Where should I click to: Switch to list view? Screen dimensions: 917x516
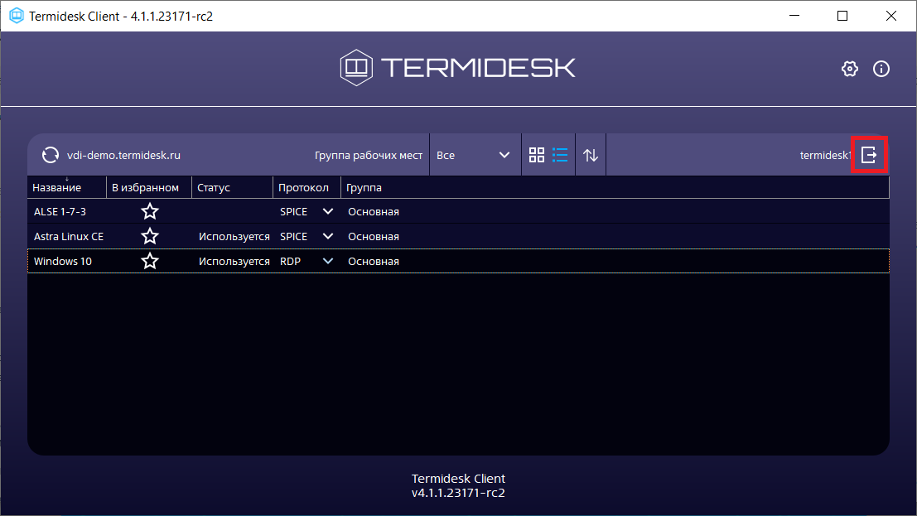click(560, 155)
